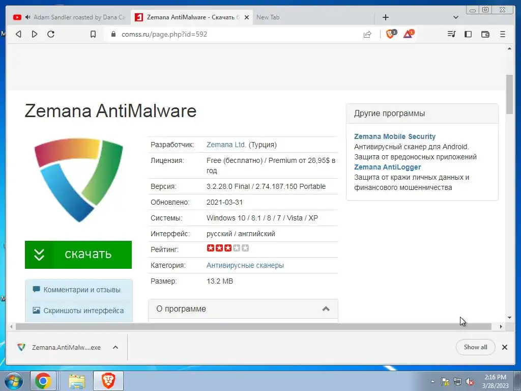
Task: Bookmark this page with the bookmark icon
Action: [x=93, y=34]
